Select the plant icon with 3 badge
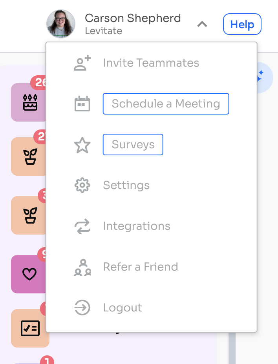 (x=30, y=215)
